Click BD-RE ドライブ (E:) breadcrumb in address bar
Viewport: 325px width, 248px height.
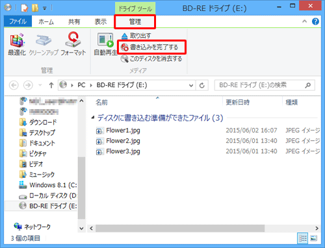pos(122,85)
